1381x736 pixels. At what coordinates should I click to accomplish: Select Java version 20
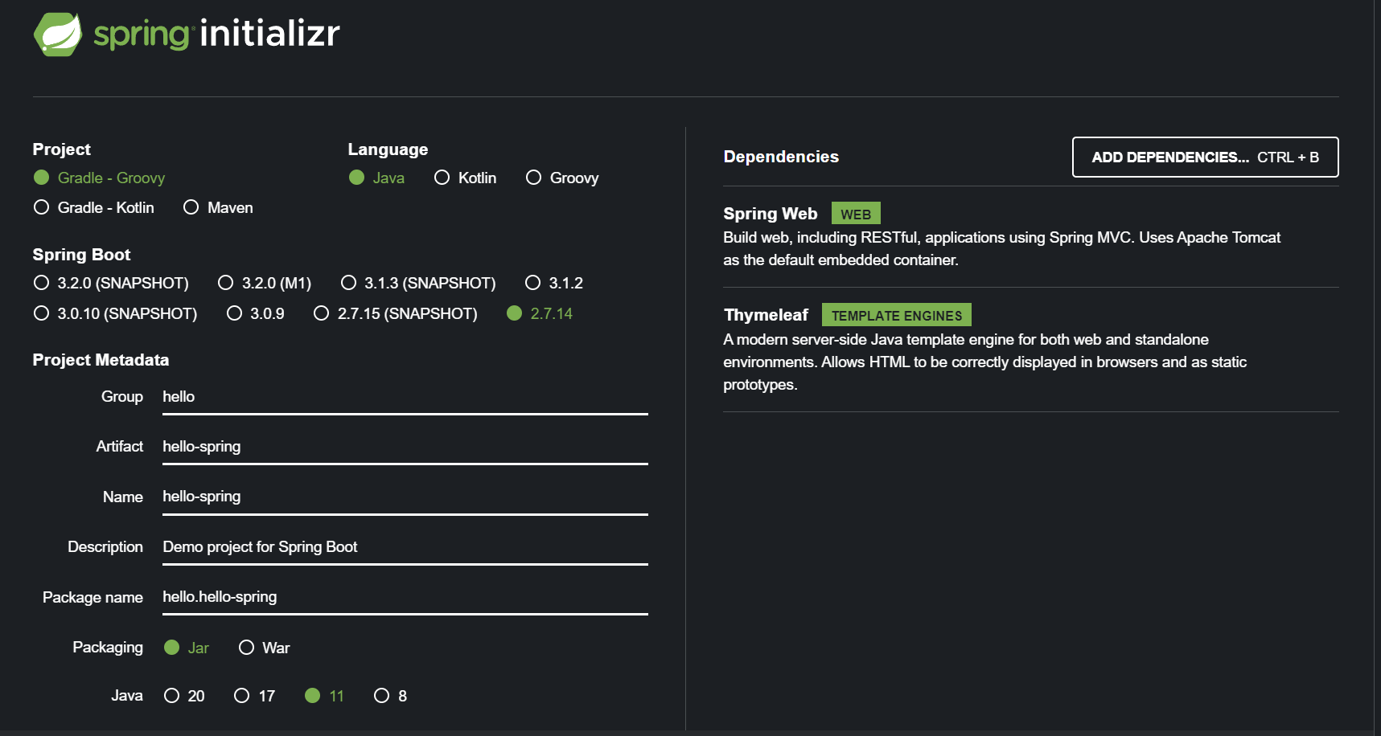(184, 696)
